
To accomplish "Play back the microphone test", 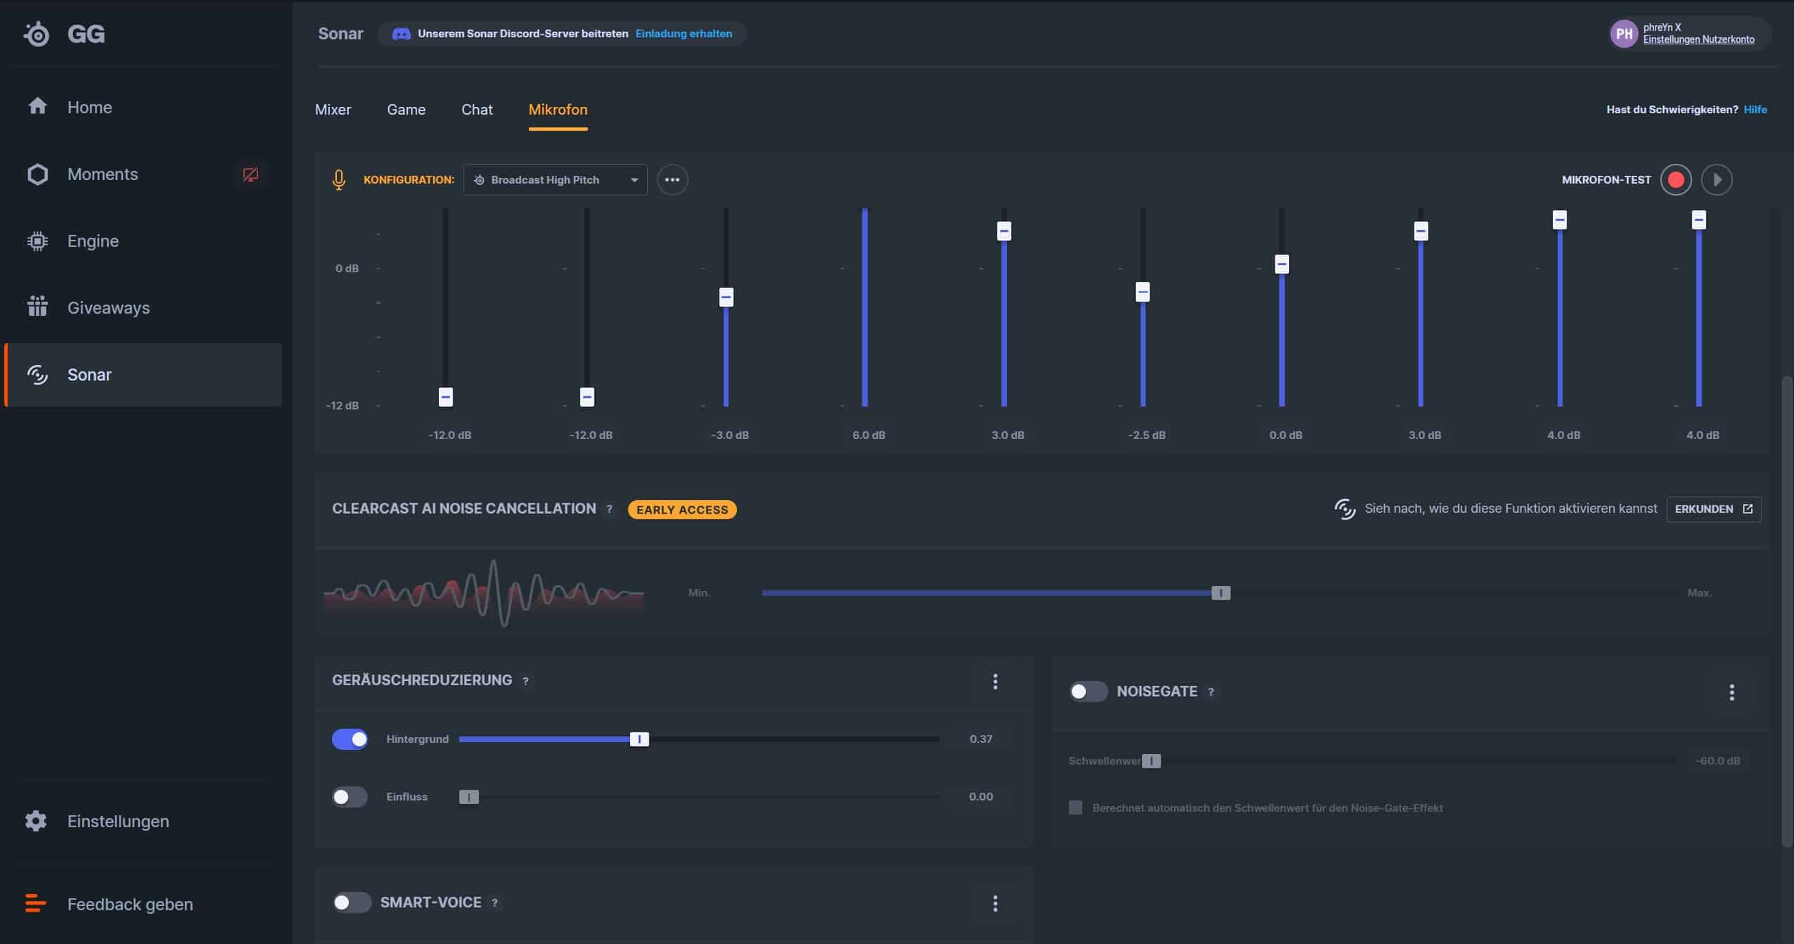I will click(1716, 180).
